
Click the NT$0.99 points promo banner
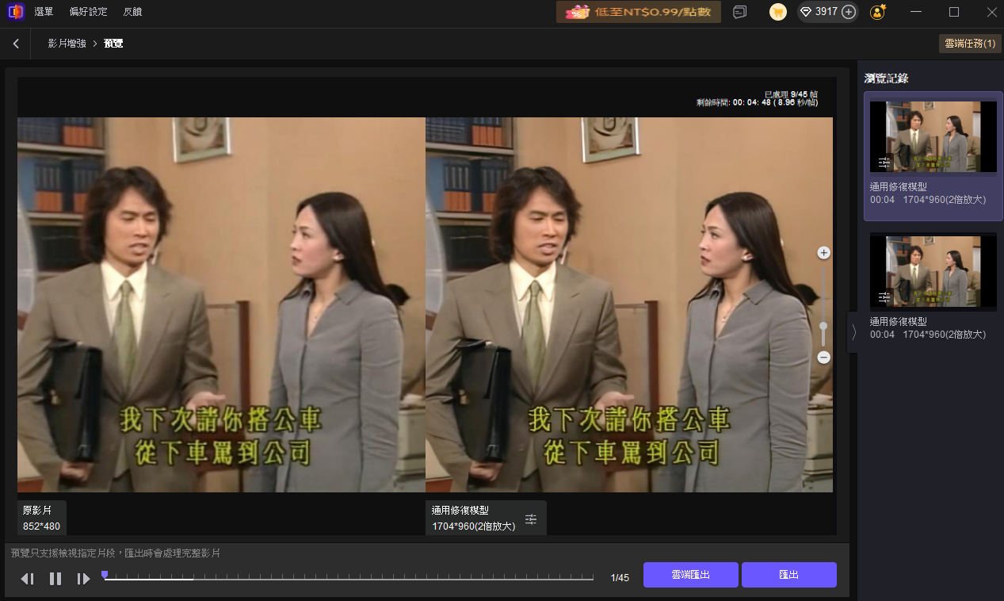639,12
